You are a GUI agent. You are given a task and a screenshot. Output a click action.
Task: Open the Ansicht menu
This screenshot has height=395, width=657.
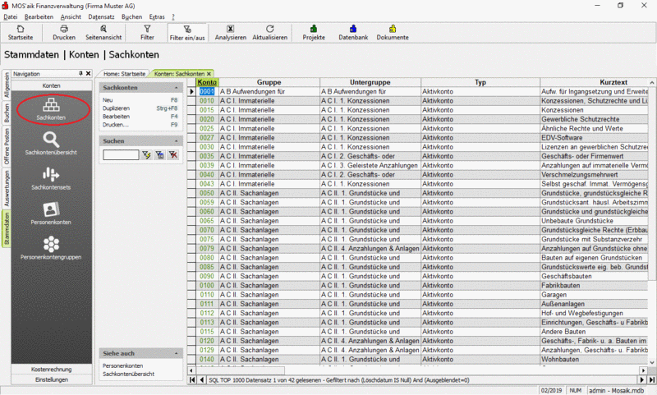71,16
